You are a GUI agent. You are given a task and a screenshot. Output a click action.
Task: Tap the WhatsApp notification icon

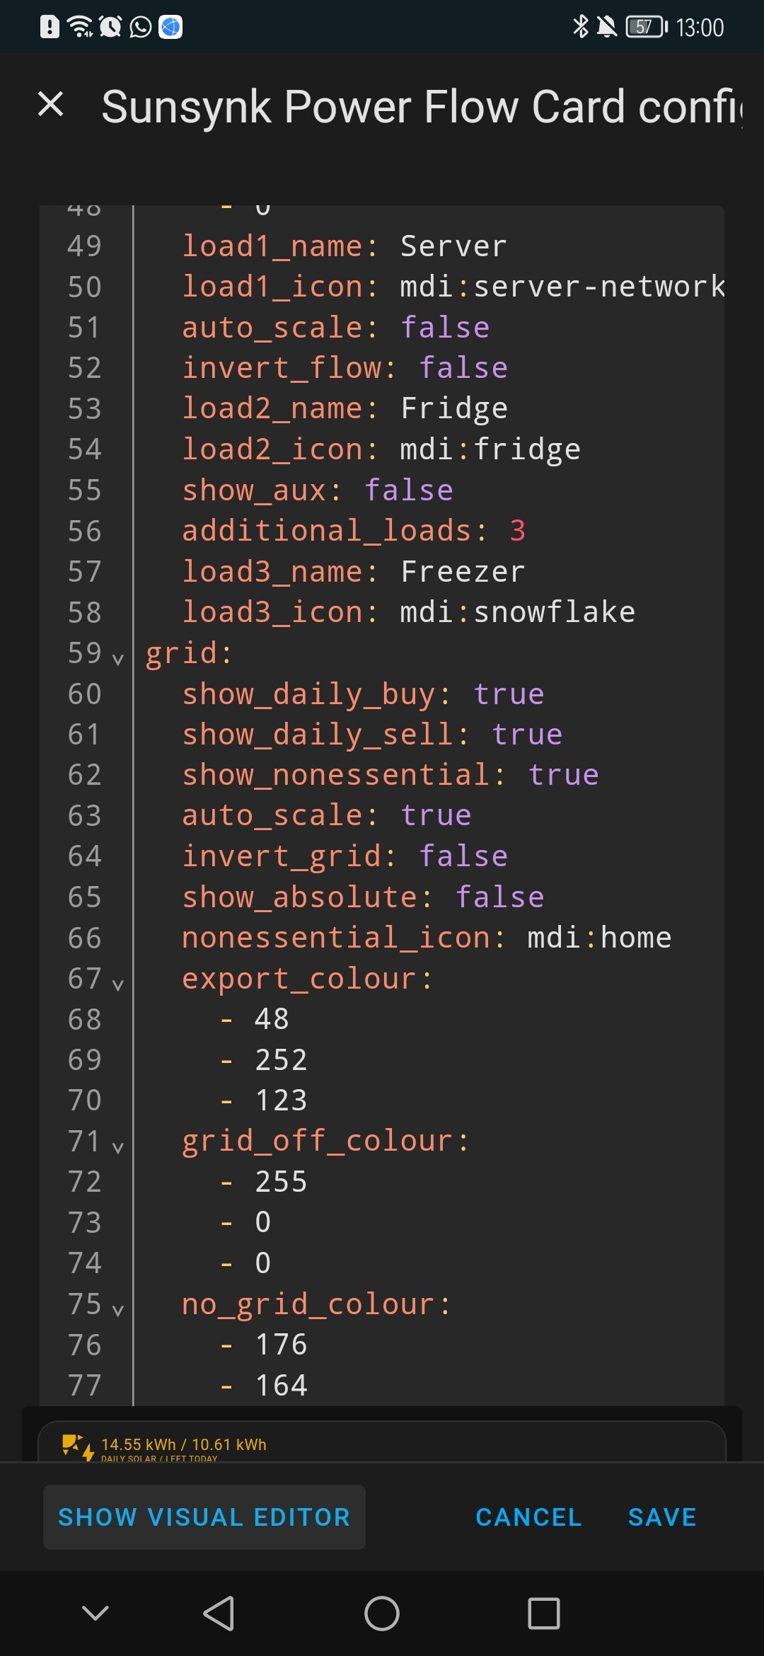pos(140,27)
